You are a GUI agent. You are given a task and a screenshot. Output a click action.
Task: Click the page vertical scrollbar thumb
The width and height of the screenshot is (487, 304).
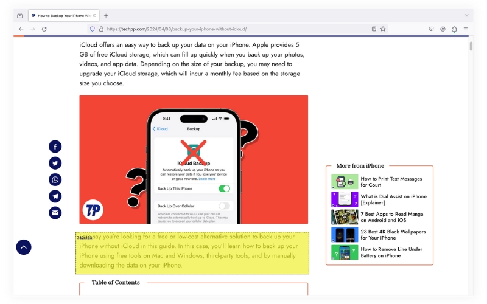(471, 46)
